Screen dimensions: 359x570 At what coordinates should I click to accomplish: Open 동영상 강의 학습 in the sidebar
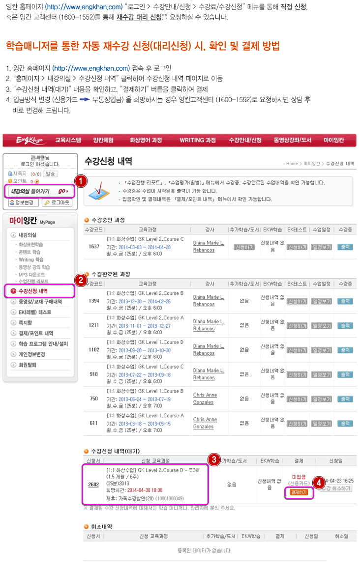pos(34,267)
